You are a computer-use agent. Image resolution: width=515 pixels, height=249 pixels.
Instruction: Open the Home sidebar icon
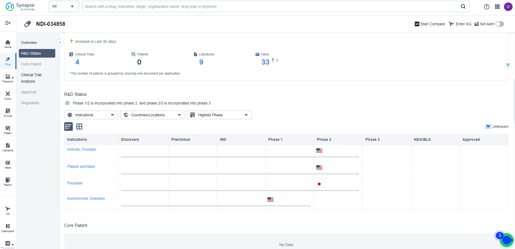(8, 44)
